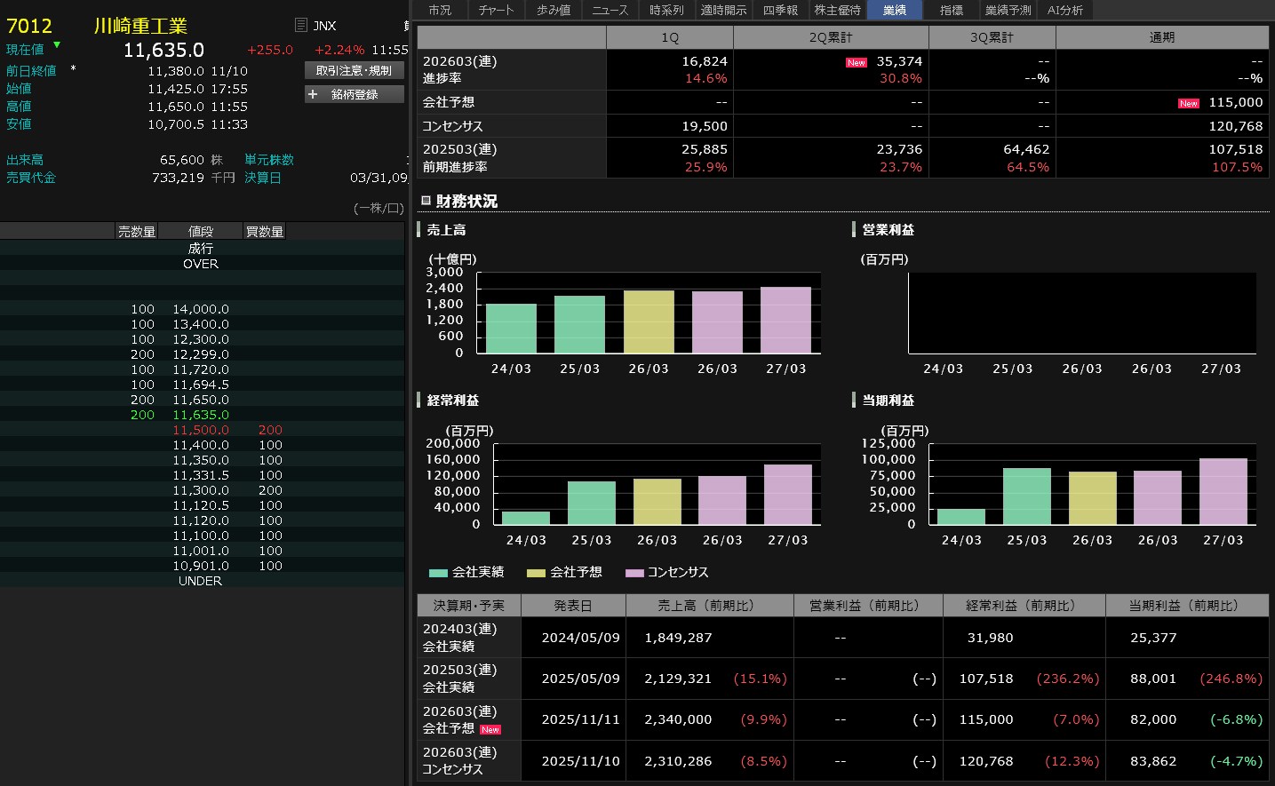This screenshot has width=1275, height=786.
Task: Click the 11,500.0 best bid price
Action: click(x=201, y=430)
